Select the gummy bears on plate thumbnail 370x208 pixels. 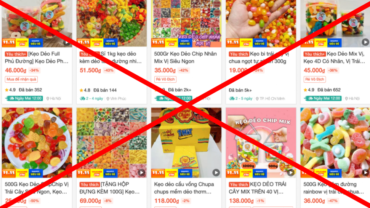tap(37, 143)
